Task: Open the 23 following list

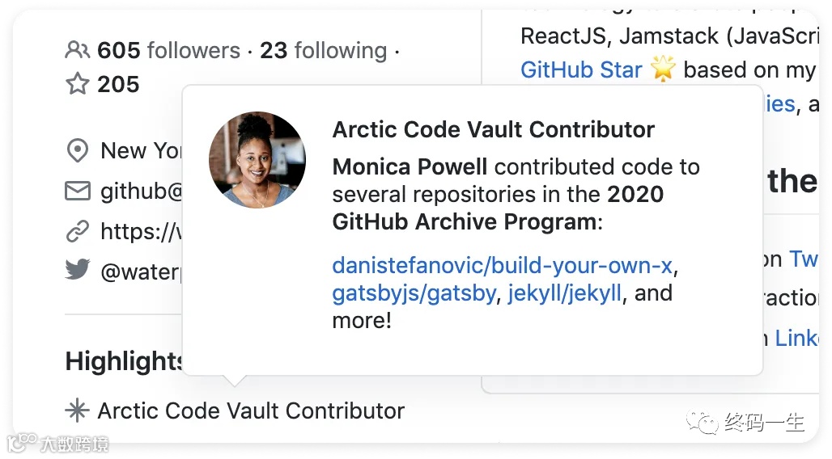Action: (323, 50)
